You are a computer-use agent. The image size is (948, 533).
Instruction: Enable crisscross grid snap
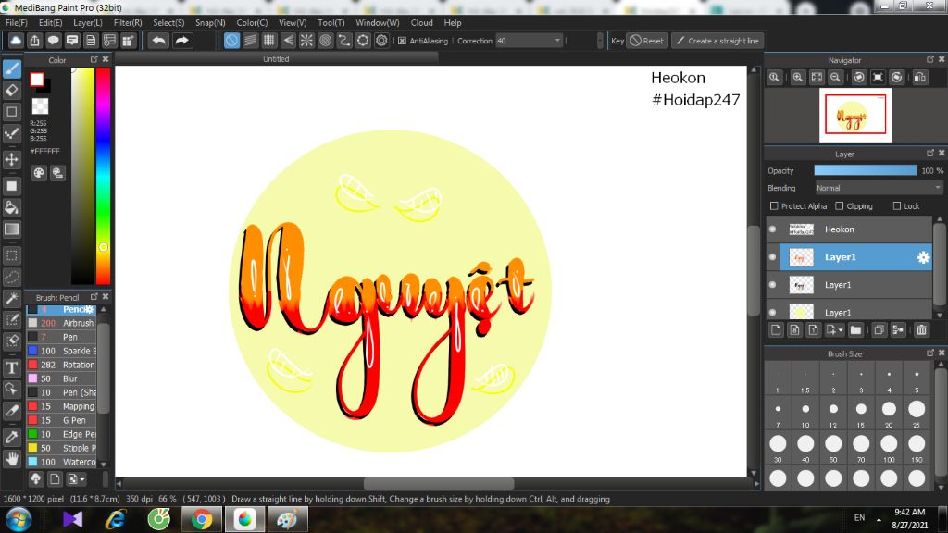pos(269,41)
